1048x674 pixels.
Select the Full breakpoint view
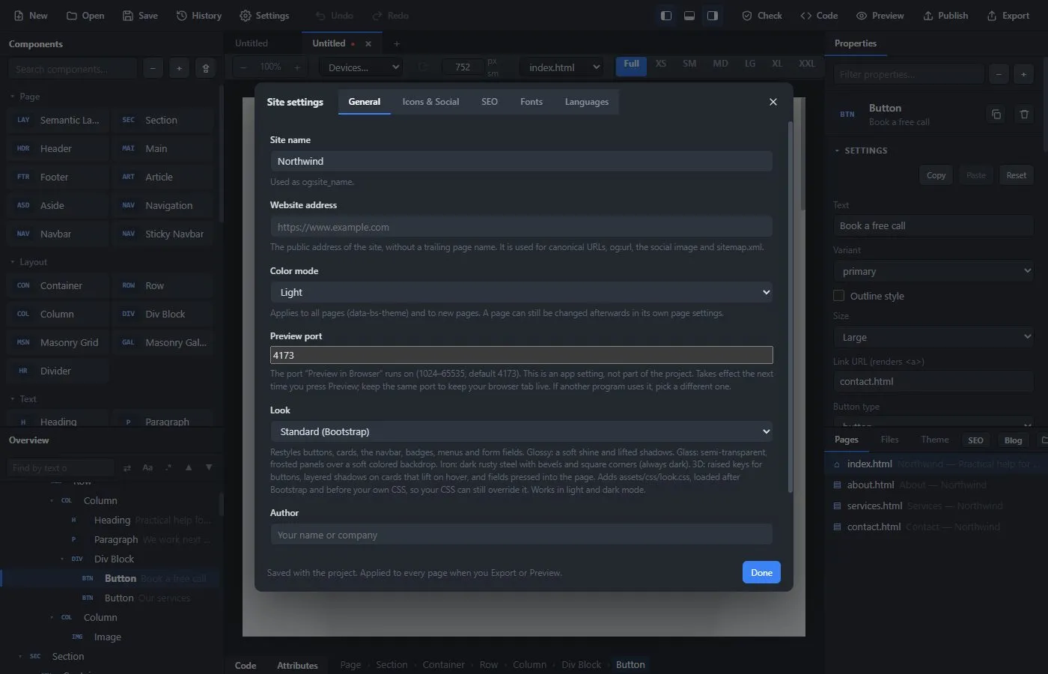[x=631, y=65]
